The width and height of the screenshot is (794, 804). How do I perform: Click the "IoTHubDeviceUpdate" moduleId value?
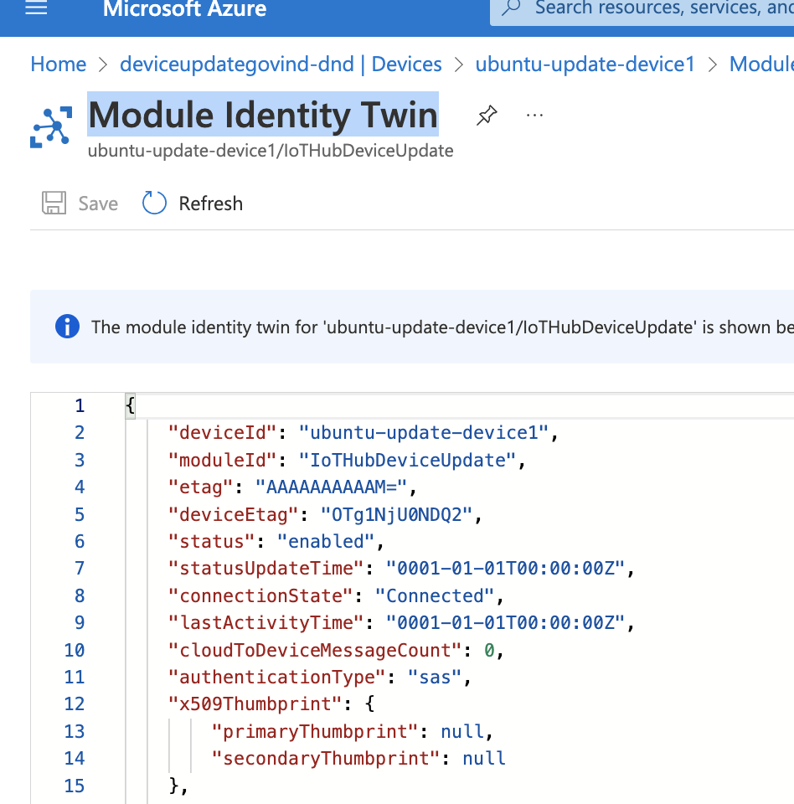(407, 460)
